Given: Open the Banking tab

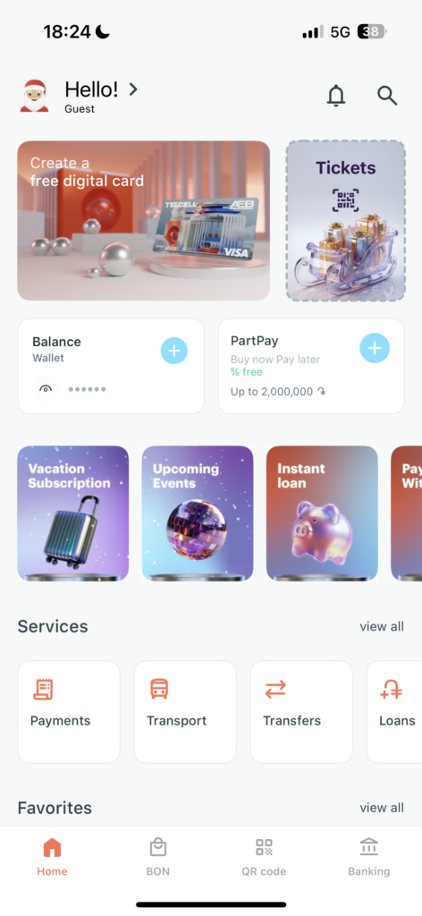Looking at the screenshot, I should (x=369, y=857).
